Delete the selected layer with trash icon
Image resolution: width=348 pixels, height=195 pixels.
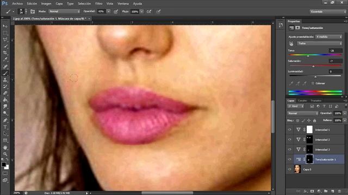pyautogui.click(x=339, y=191)
